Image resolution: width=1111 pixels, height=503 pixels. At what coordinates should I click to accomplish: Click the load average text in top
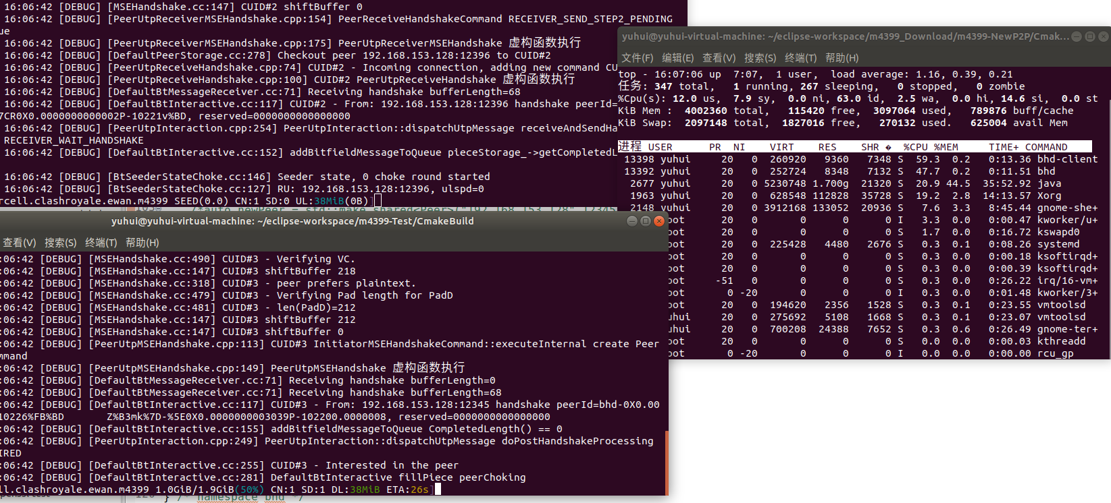point(921,74)
